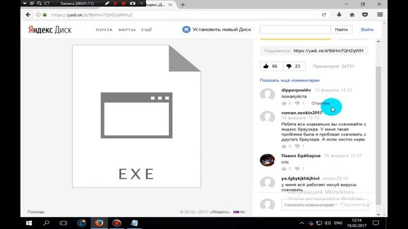Stop recording with the rightmost red button

[x=124, y=4]
